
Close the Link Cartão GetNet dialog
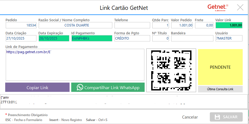[x=240, y=7]
